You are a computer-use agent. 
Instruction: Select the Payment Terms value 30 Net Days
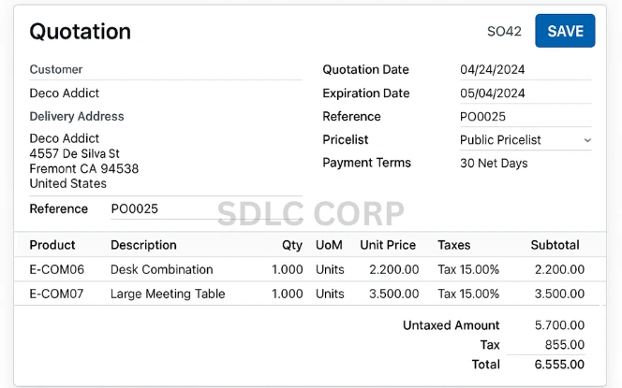click(x=494, y=163)
